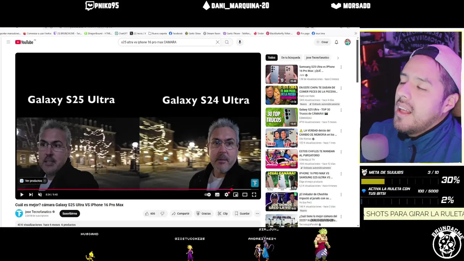Screen dimensions: 464x261
Task: Unmute the video with the speaker icon
Action: tap(40, 195)
